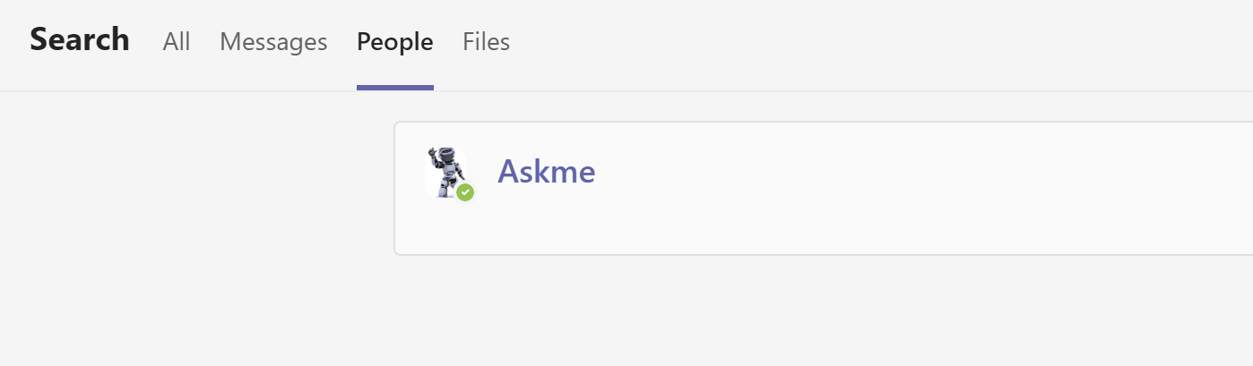The width and height of the screenshot is (1253, 366).
Task: Click the Askme bot profile image
Action: pyautogui.click(x=445, y=170)
